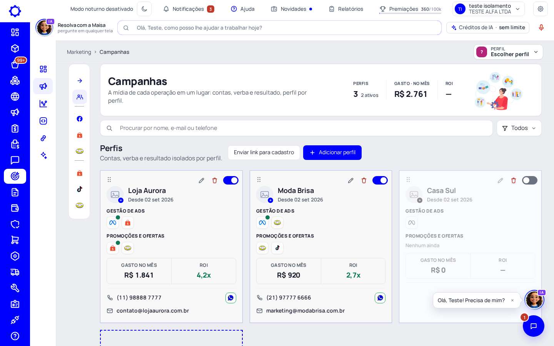Expand the Escolher perfil dropdown
Viewport: 554px width, 346px height.
point(508,52)
